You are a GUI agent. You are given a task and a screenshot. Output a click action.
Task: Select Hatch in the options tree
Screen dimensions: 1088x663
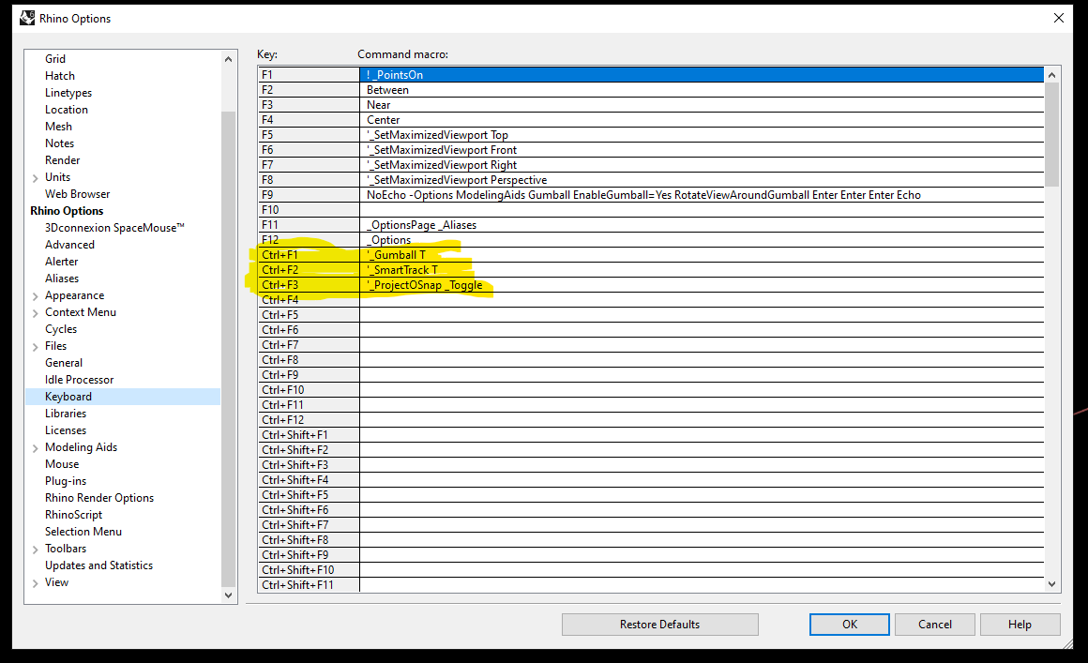pos(60,76)
